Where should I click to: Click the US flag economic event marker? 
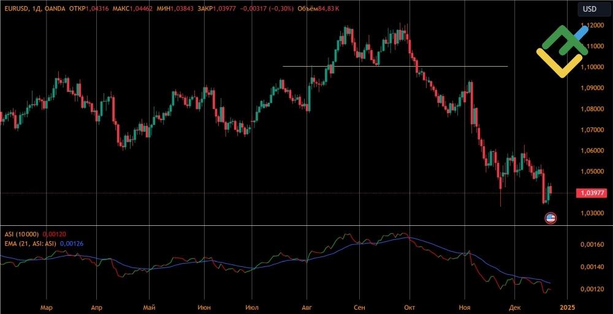tap(550, 219)
